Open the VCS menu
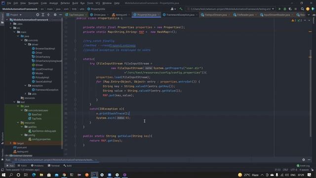 pyautogui.click(x=98, y=3)
